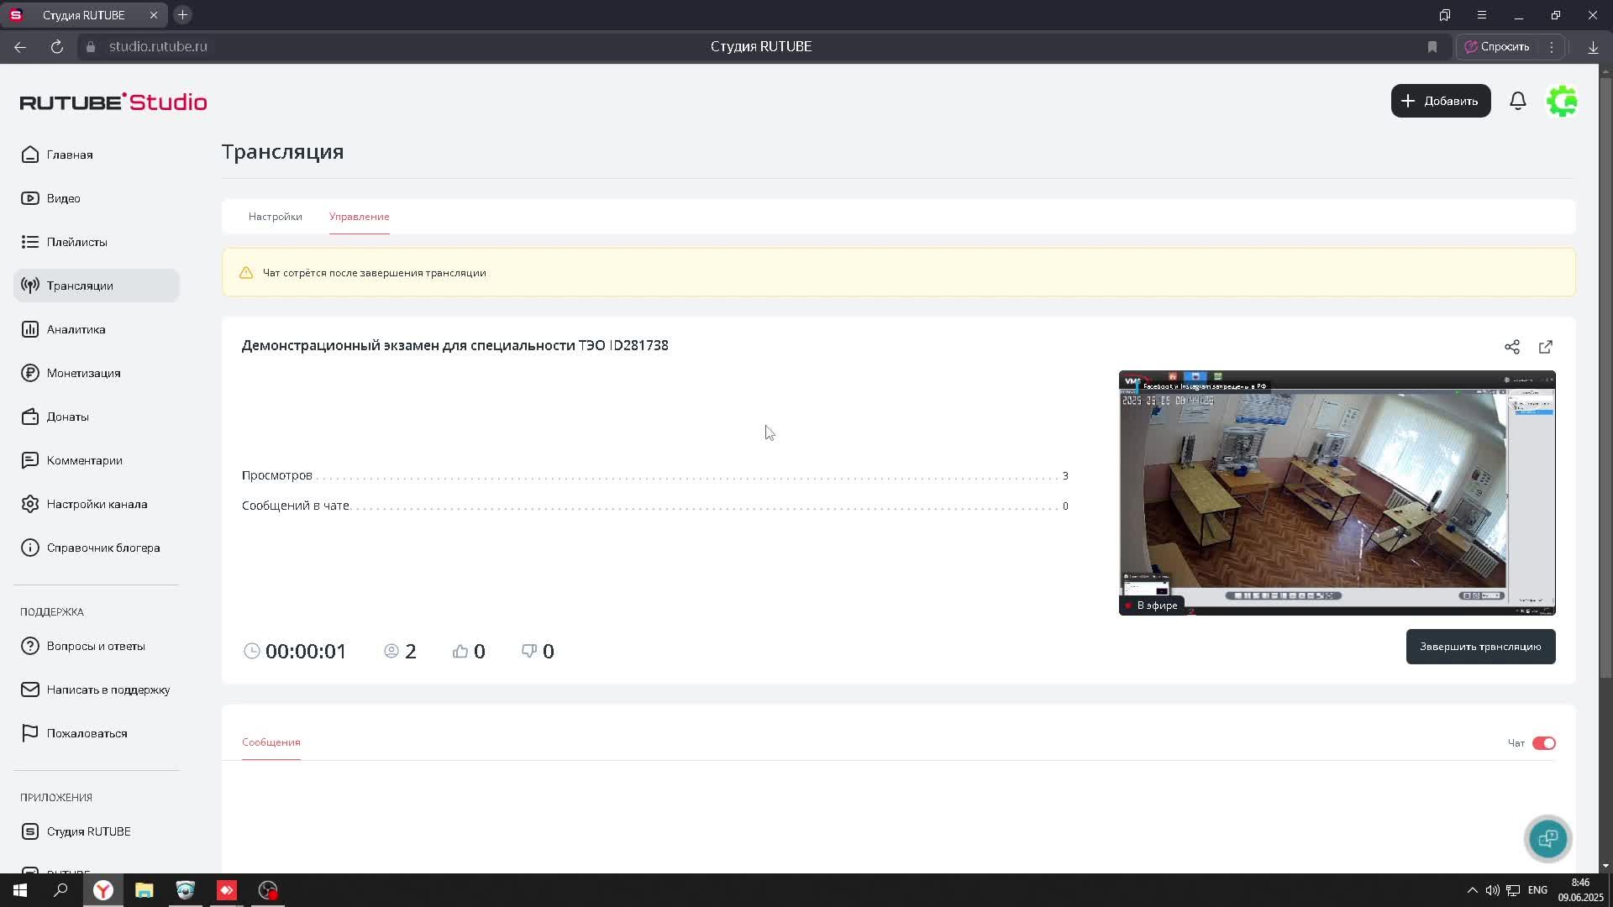Open stream in new window icon
Viewport: 1613px width, 907px height.
pos(1546,347)
